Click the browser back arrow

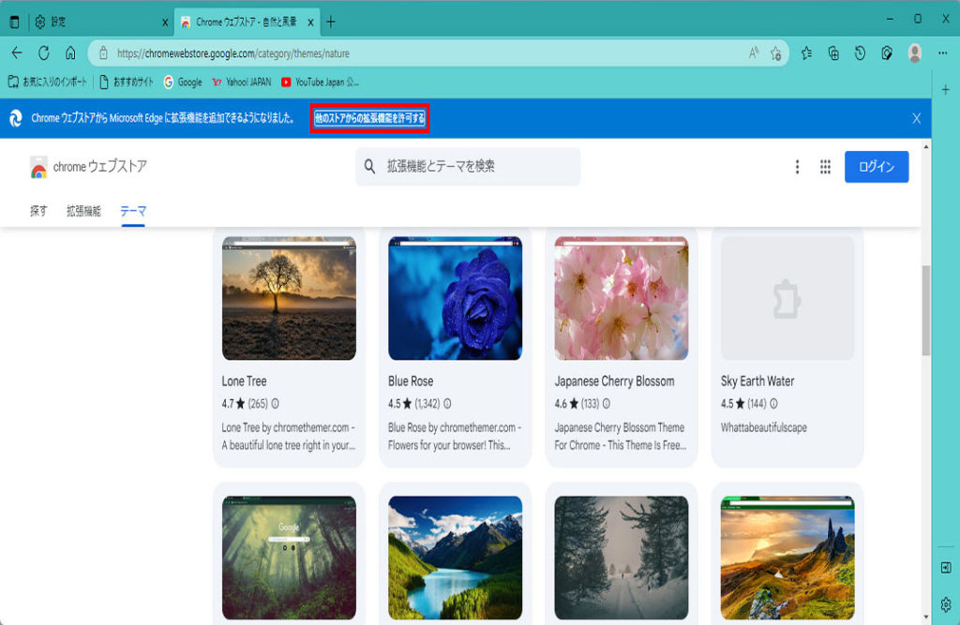click(x=17, y=53)
